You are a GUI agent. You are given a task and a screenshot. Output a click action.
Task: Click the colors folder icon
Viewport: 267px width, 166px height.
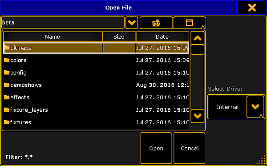[x=7, y=60]
